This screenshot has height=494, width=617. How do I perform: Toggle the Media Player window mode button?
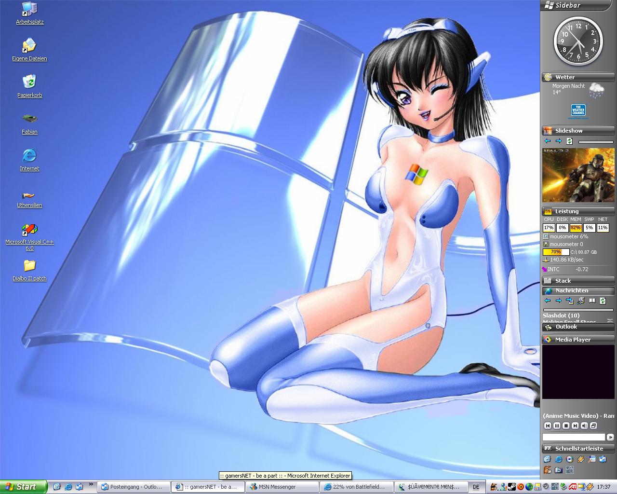pyautogui.click(x=593, y=425)
